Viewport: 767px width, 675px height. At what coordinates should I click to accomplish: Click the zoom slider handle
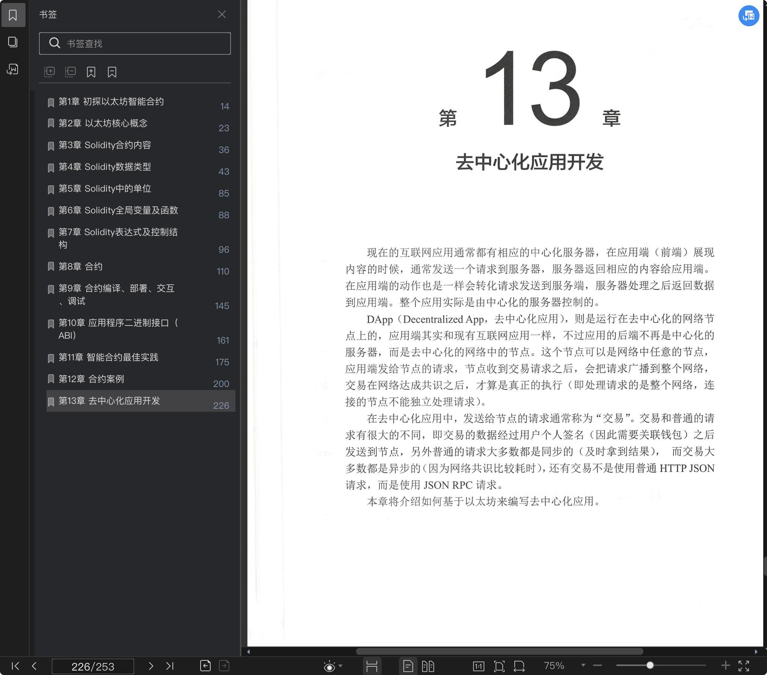[x=650, y=665]
